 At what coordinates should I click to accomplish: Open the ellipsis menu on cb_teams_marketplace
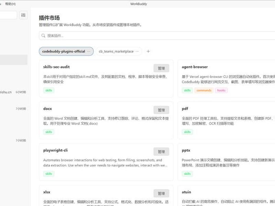[137, 51]
